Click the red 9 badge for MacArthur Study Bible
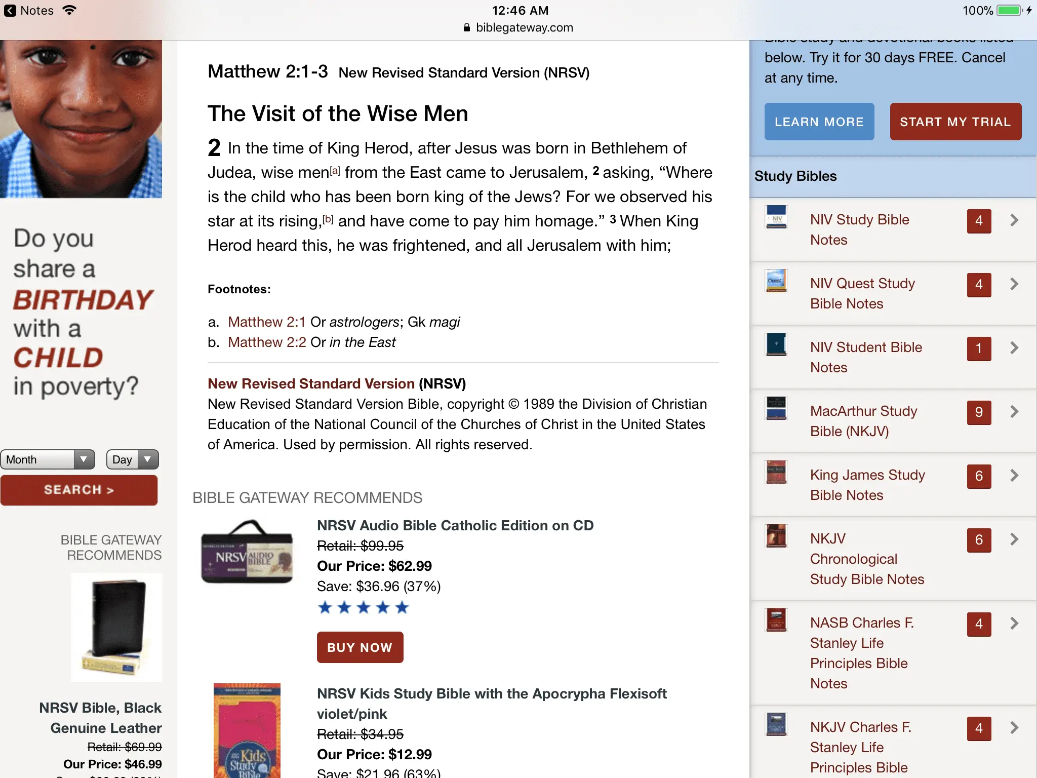Viewport: 1037px width, 778px height. 979,412
